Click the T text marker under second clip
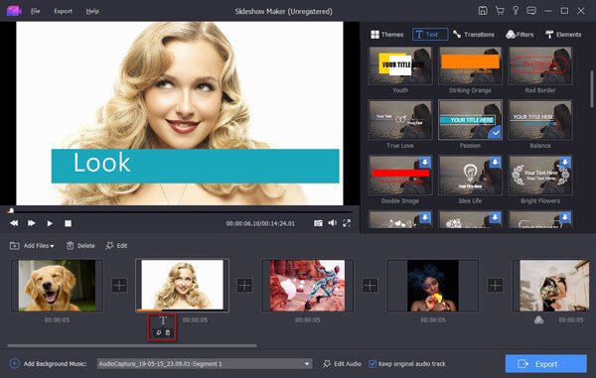 coord(163,320)
